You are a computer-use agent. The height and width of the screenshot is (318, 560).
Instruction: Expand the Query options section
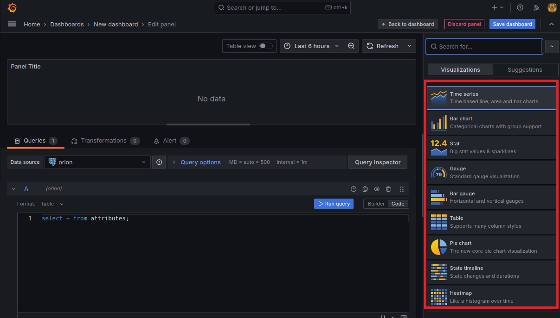click(200, 162)
